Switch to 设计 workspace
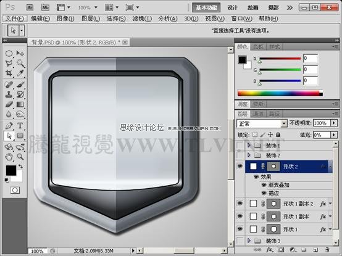Image resolution: width=342 pixels, height=256 pixels. click(x=232, y=7)
